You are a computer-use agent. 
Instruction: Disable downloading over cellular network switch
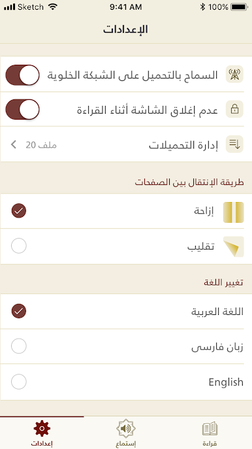[22, 75]
